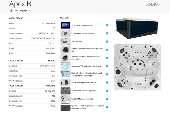This screenshot has width=170, height=113.
Task: Open info for Trillium Stainless Steel Massage Jets
Action: pyautogui.click(x=107, y=50)
